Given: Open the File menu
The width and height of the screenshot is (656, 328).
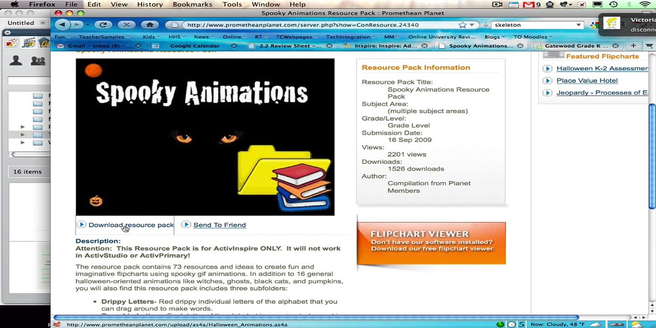Looking at the screenshot, I should pos(71,5).
